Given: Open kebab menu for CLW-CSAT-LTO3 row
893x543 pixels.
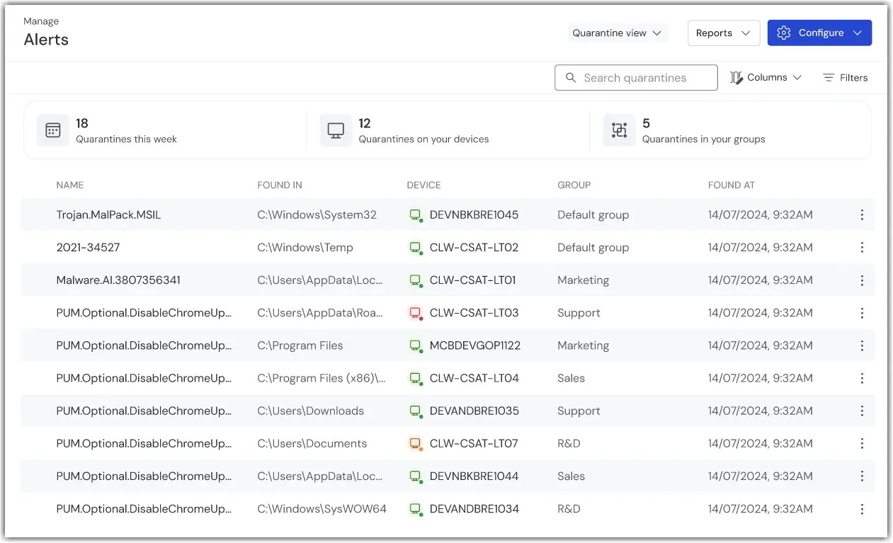Looking at the screenshot, I should pos(862,313).
